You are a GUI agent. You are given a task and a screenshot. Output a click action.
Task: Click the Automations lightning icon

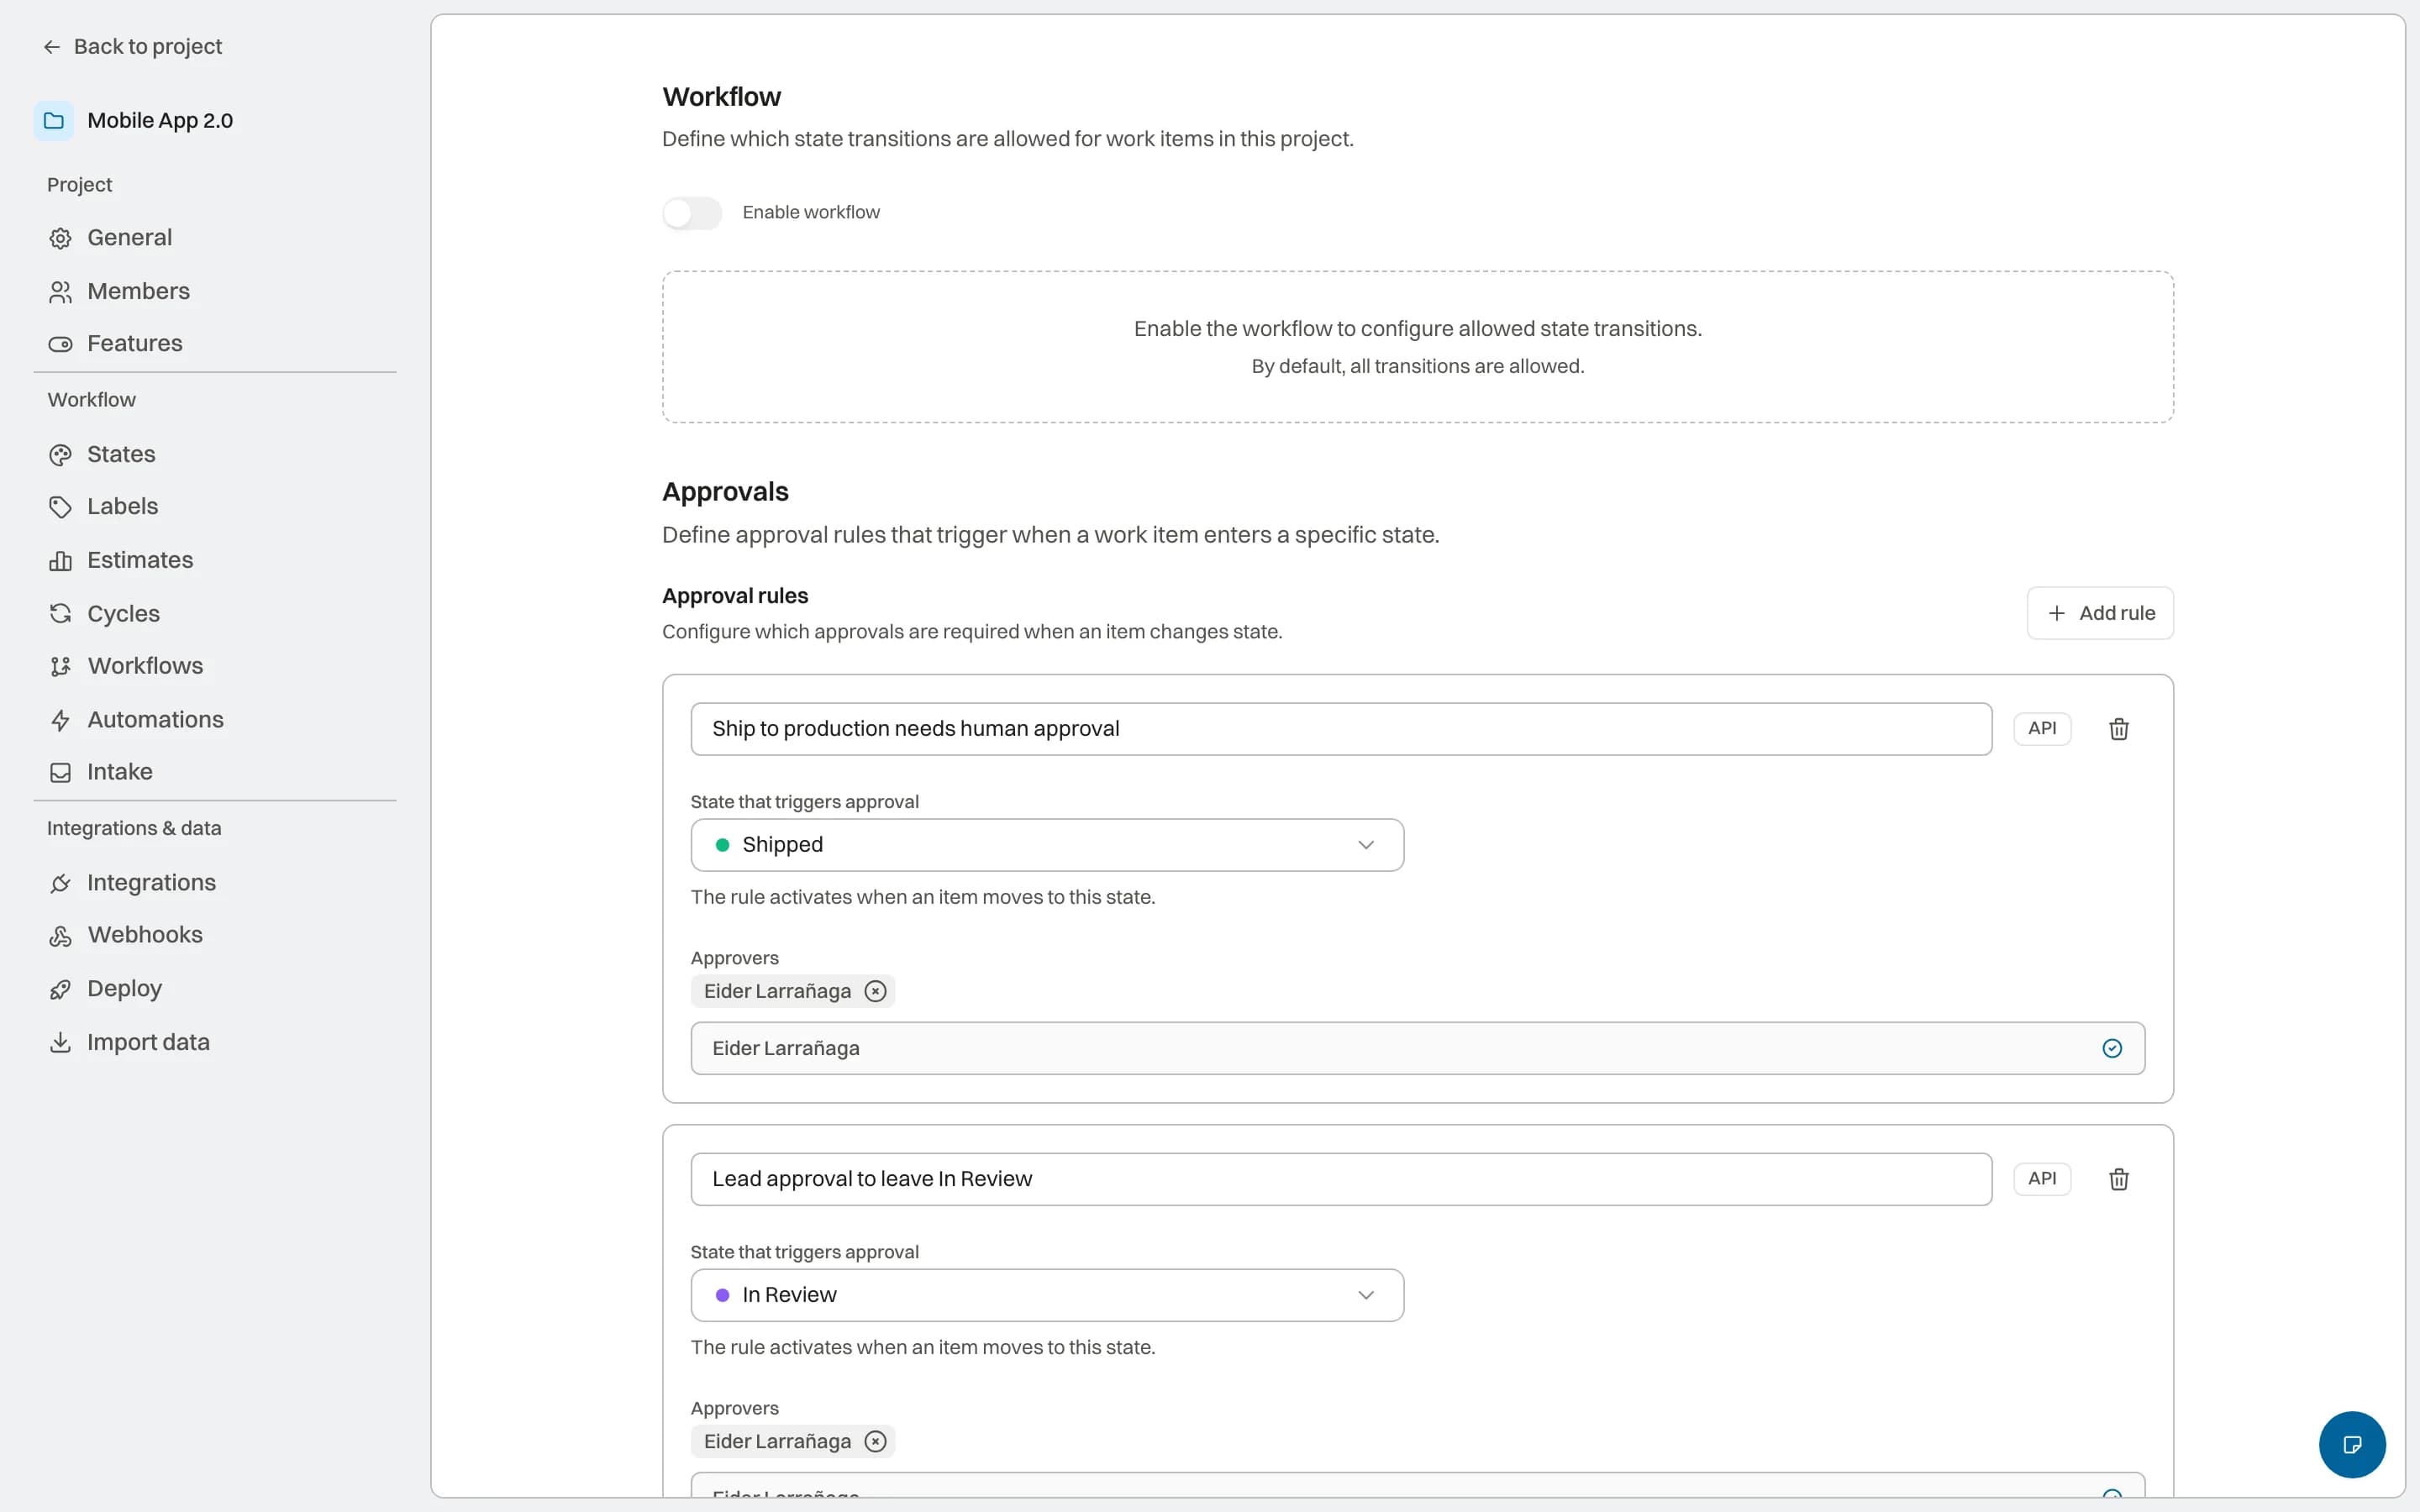(61, 720)
